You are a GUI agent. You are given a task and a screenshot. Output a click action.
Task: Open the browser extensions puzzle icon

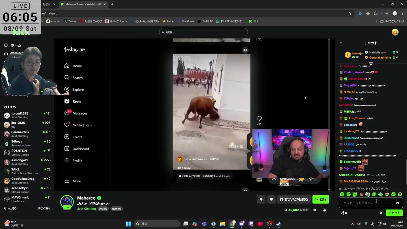point(376,13)
